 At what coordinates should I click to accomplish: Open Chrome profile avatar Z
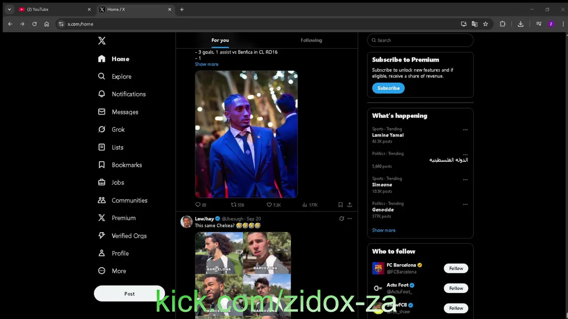[551, 24]
